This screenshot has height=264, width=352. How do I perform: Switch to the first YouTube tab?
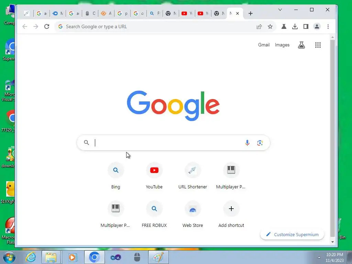point(187,13)
